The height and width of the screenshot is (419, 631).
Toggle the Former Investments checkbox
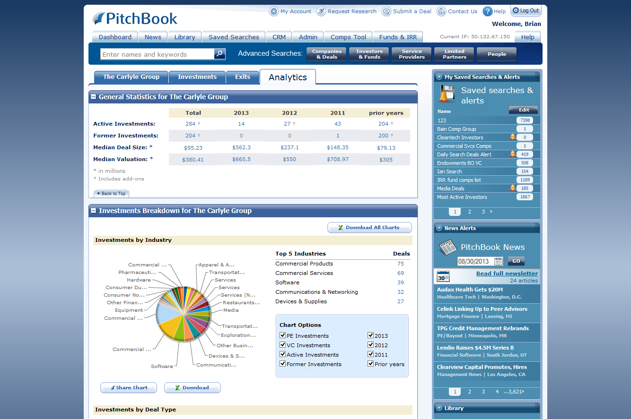click(x=283, y=364)
